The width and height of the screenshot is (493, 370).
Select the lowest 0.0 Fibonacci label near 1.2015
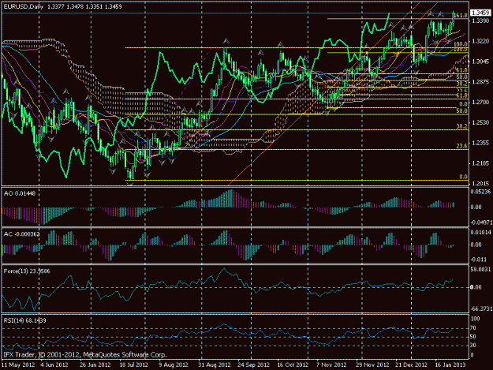click(x=463, y=177)
